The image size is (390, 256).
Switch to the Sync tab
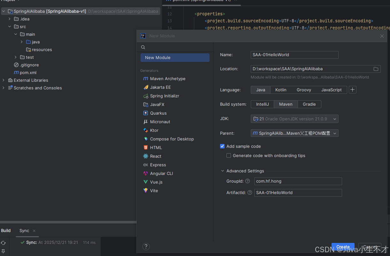point(24,230)
